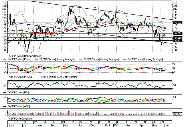
Task: Click the date label 18
Action: [109, 122]
